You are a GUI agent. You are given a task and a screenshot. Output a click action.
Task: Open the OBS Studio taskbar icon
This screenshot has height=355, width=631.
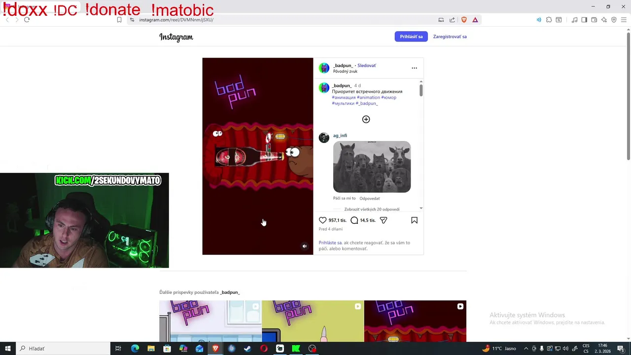point(312,349)
